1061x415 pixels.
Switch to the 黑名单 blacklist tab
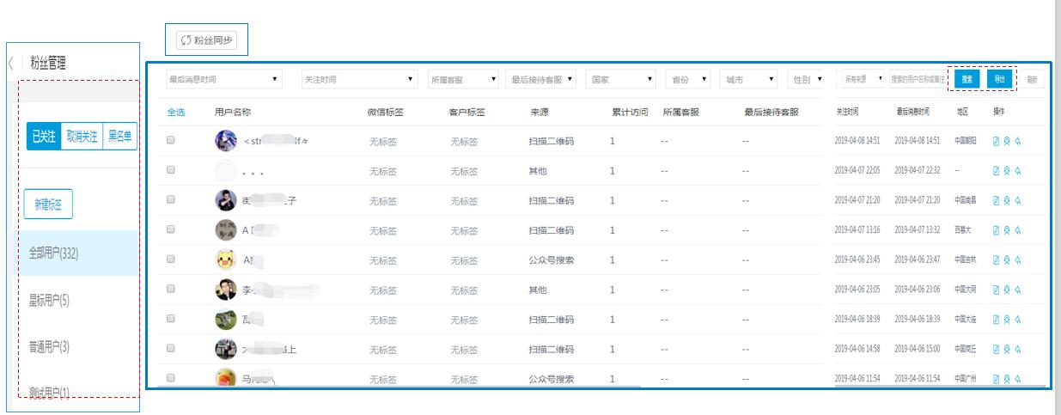point(120,137)
